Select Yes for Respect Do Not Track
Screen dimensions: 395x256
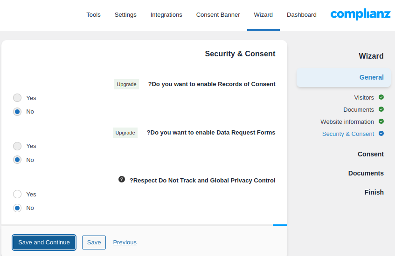tap(17, 194)
